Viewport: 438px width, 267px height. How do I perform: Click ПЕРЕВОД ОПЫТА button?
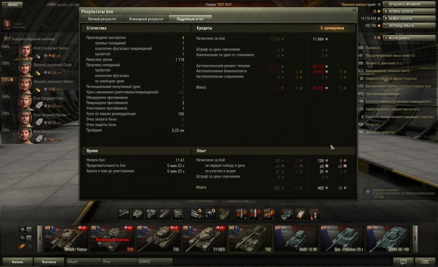pos(409,26)
